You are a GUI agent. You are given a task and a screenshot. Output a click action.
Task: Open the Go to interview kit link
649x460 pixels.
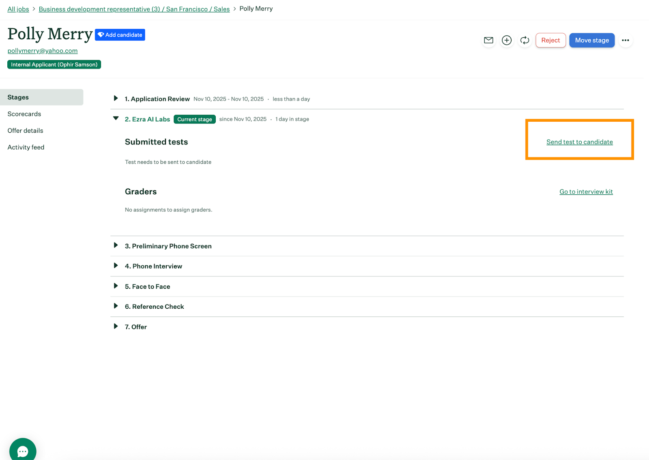coord(586,191)
